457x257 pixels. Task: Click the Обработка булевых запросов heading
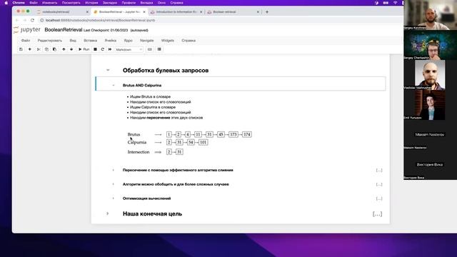166,70
